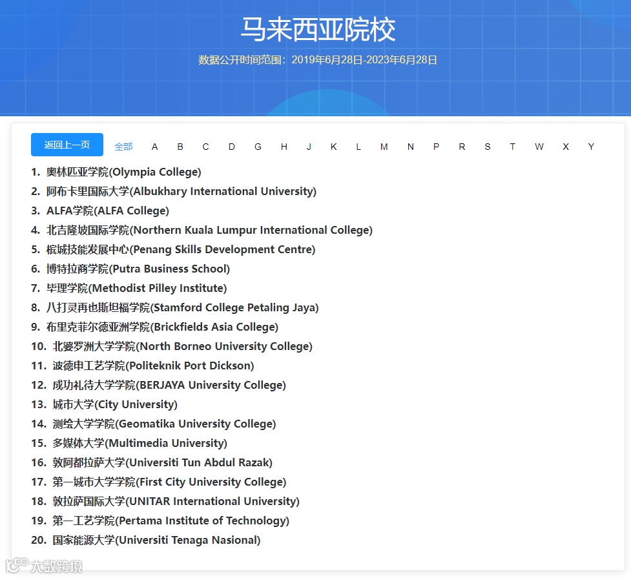Filter schools by letter A
Screen dimensions: 631x578
point(154,147)
